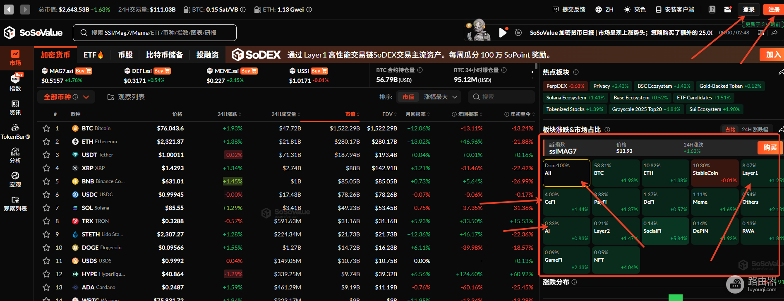Screen dimensions: 784x301
Task: Click the ETH Gwei info icon
Action: pos(309,10)
